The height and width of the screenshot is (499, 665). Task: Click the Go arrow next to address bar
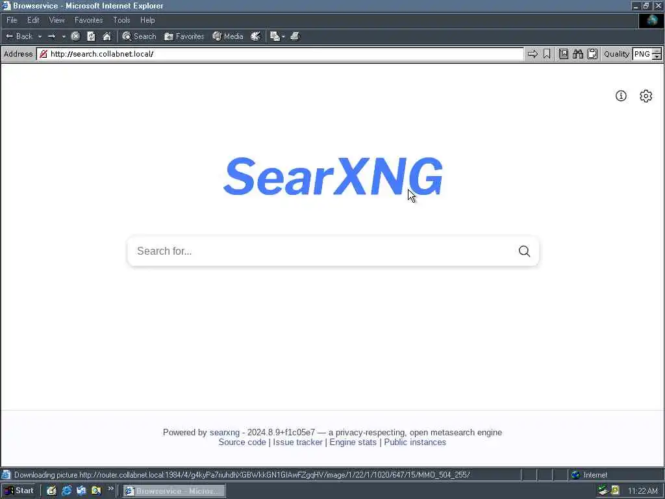click(533, 54)
